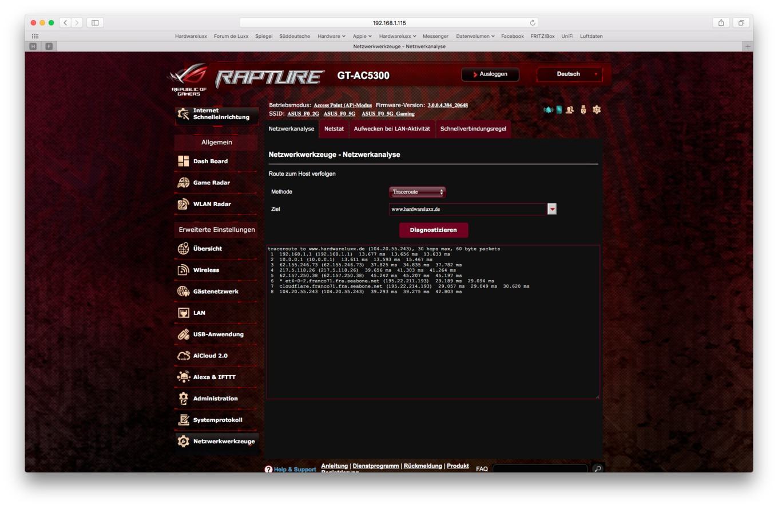Click in the FAQ search field
The width and height of the screenshot is (778, 508).
tap(540, 469)
